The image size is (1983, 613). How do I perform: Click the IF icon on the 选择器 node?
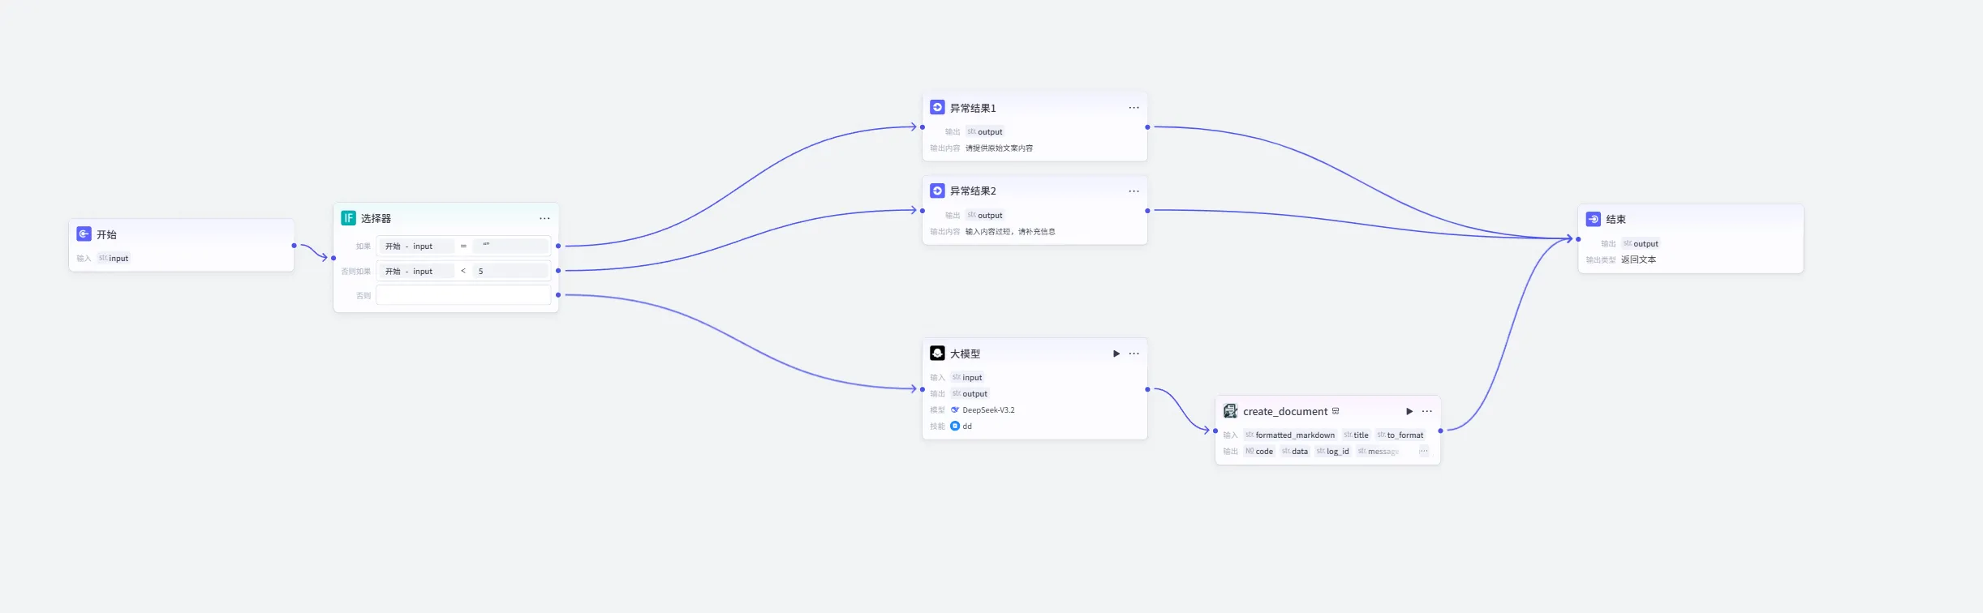coord(348,218)
